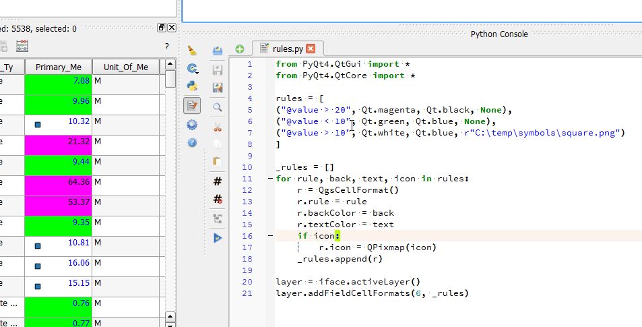
Task: Click the Uncomment hash icon
Action: (218, 200)
